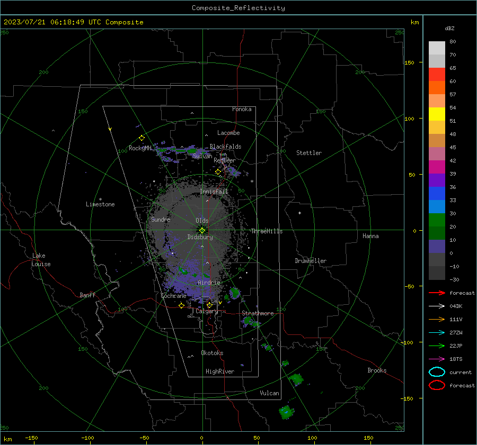Viewport: 477px width, 445px height.
Task: Click the dBZ legend heading
Action: [x=449, y=28]
